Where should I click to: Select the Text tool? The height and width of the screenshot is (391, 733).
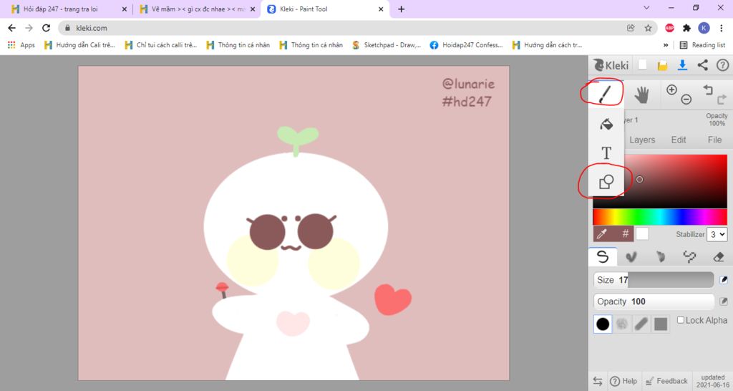tap(606, 153)
